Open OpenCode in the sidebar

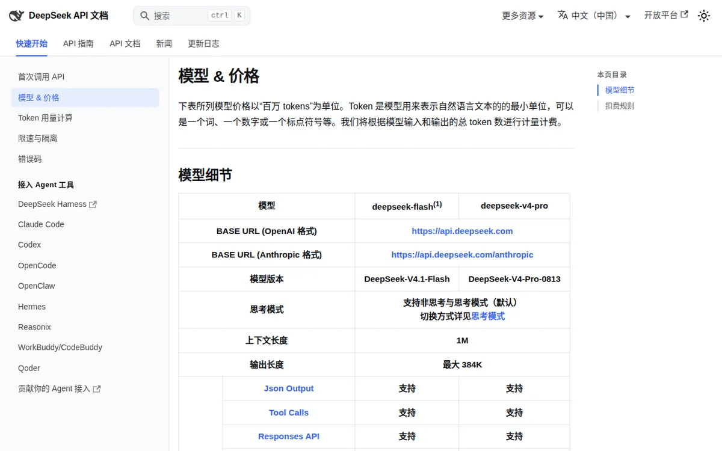85,266
